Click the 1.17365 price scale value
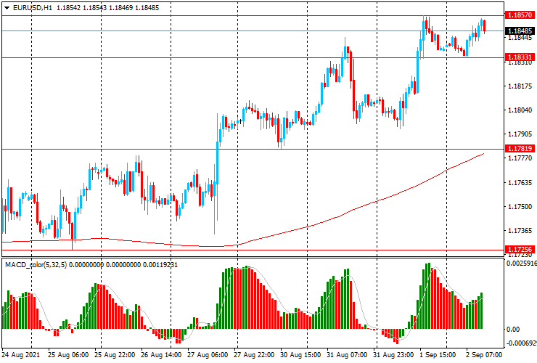 [x=520, y=231]
